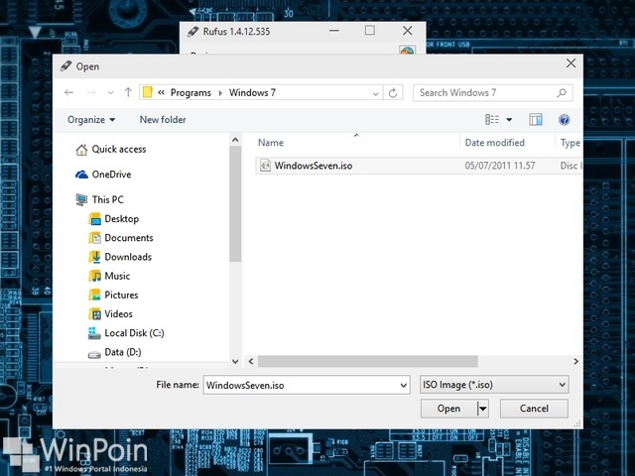Viewport: 635px width, 476px height.
Task: Click navigation pane scroll up arrow
Action: click(x=235, y=140)
